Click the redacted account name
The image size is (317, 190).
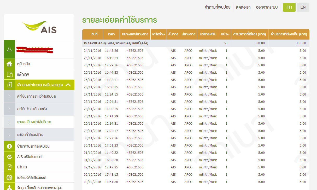coord(35,49)
